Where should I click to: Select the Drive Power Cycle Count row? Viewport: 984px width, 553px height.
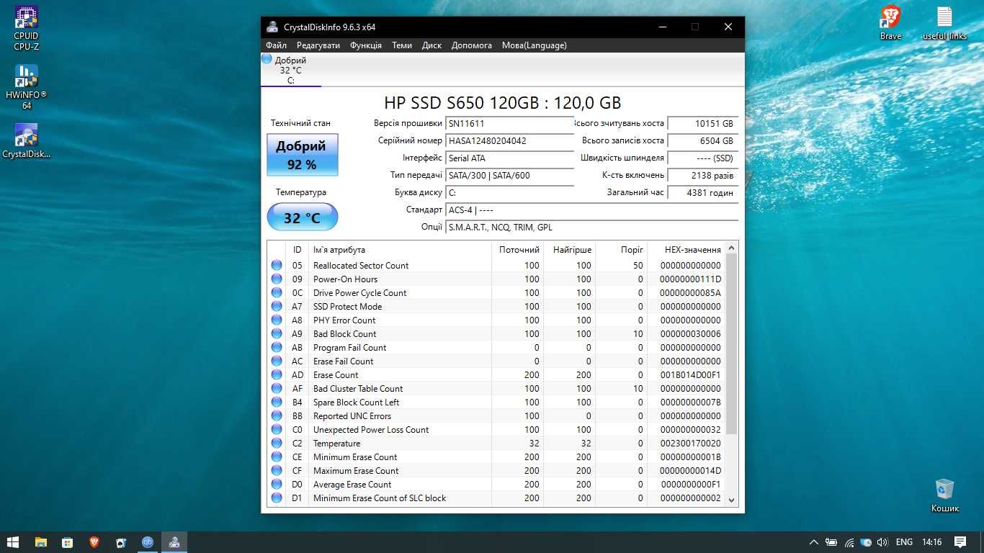496,292
